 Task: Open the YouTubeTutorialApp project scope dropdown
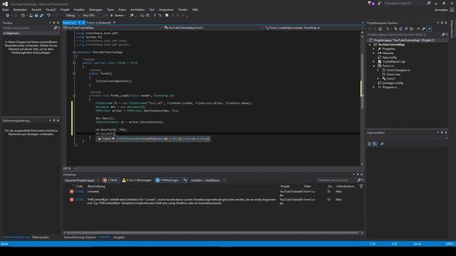[113, 28]
